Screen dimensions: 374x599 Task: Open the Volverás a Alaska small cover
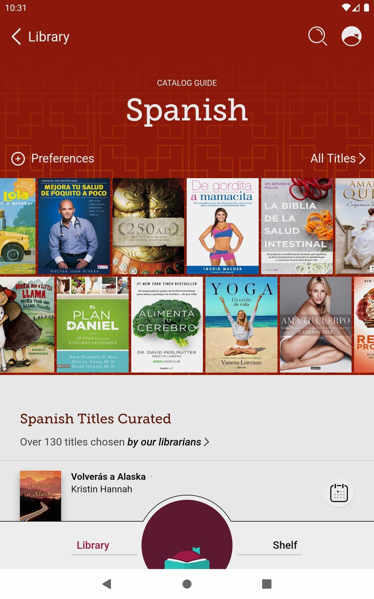pyautogui.click(x=41, y=496)
